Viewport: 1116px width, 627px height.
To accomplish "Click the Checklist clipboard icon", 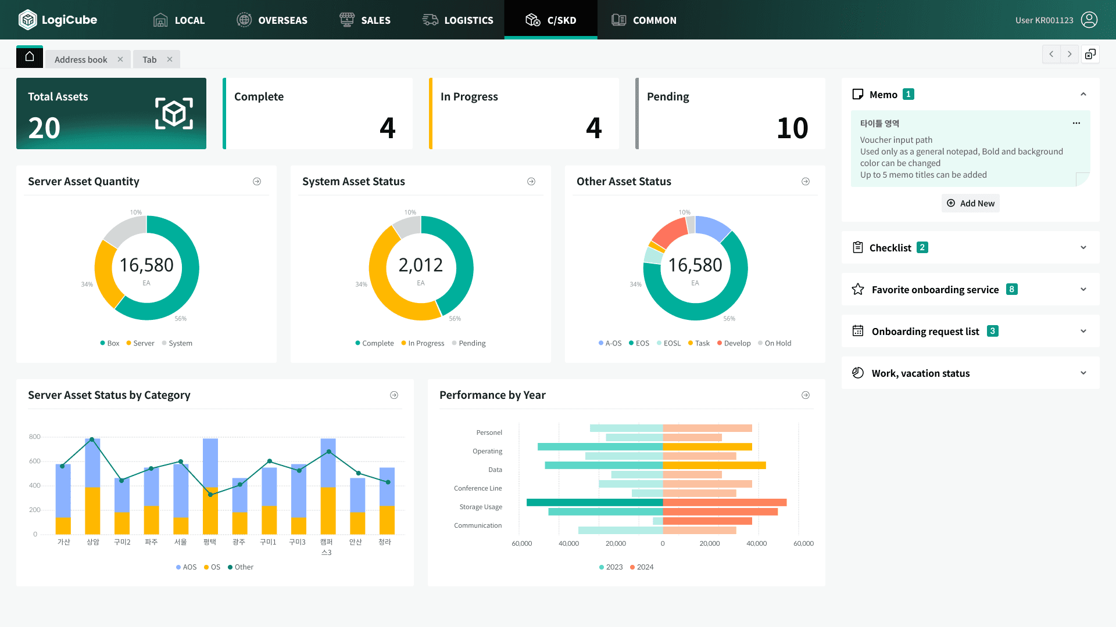I will [857, 247].
